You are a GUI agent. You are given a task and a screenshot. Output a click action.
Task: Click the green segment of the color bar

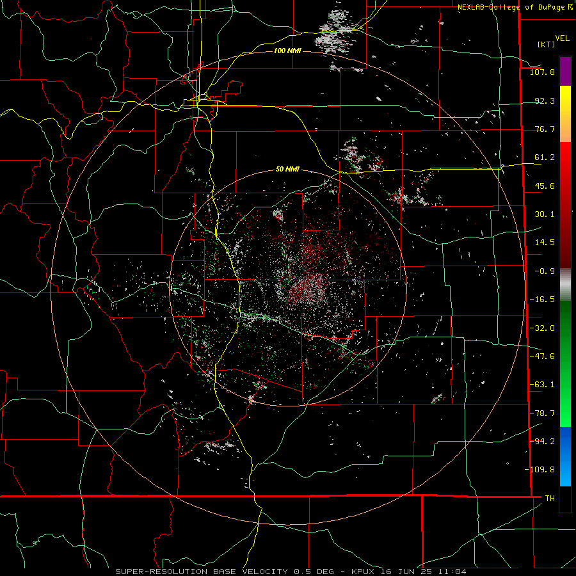click(x=565, y=364)
